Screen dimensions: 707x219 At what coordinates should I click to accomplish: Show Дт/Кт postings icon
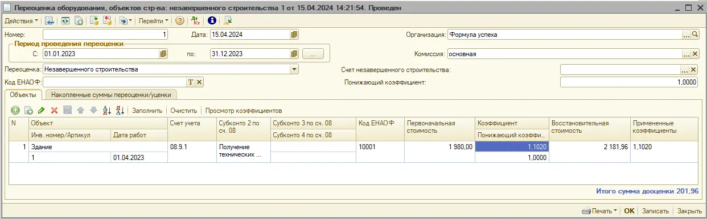coord(196,20)
